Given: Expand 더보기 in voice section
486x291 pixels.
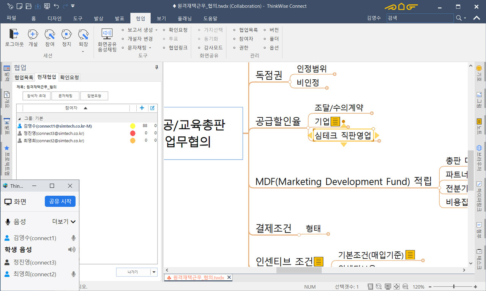Looking at the screenshot, I should 64,221.
